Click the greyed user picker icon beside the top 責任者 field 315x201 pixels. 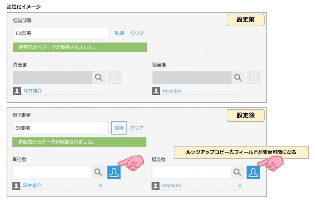click(x=115, y=78)
